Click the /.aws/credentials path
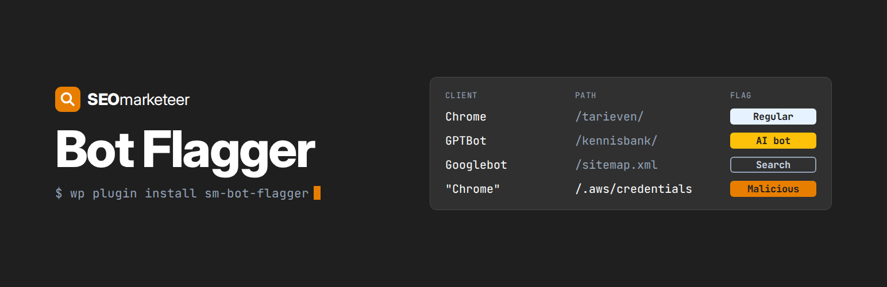Viewport: 887px width, 287px height. click(634, 189)
